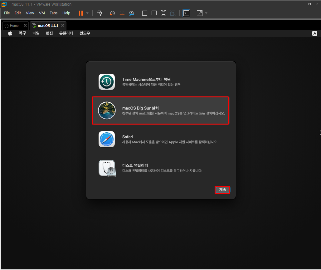Open the 편집 menu
This screenshot has width=321, height=270.
tap(49, 33)
